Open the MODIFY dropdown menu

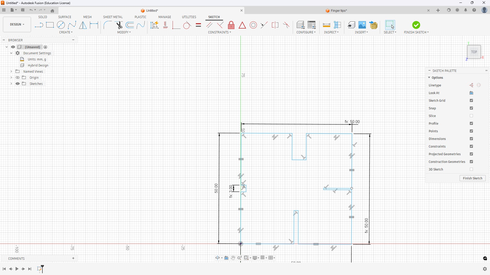[x=124, y=32]
